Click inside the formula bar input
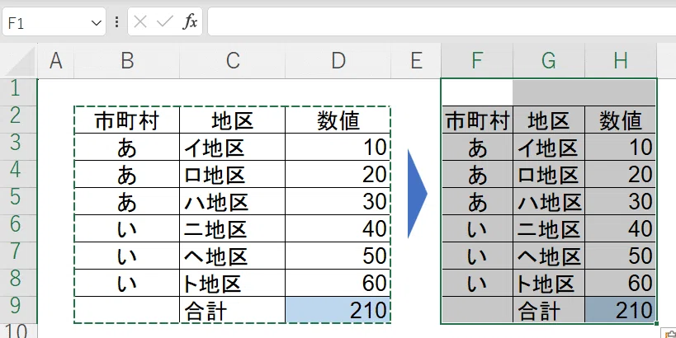The height and width of the screenshot is (338, 676). [442, 21]
